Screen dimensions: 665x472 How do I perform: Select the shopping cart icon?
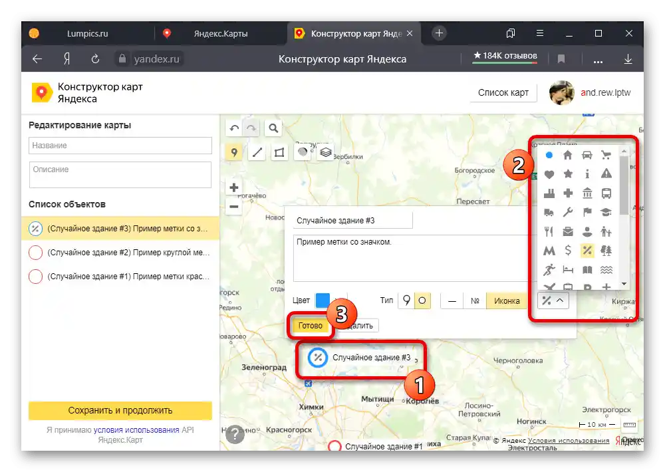tap(606, 155)
